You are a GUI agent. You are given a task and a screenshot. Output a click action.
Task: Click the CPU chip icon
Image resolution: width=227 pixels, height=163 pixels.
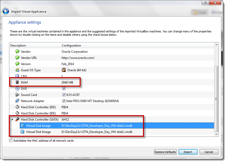(17, 76)
